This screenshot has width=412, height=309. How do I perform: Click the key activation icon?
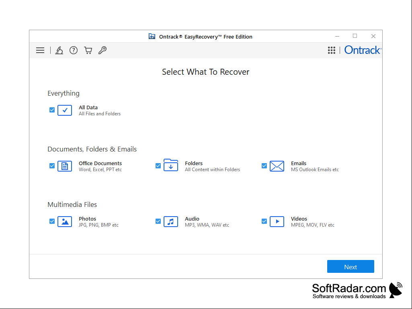click(102, 50)
